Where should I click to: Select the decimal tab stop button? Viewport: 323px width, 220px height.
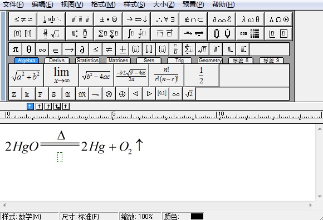(66, 107)
